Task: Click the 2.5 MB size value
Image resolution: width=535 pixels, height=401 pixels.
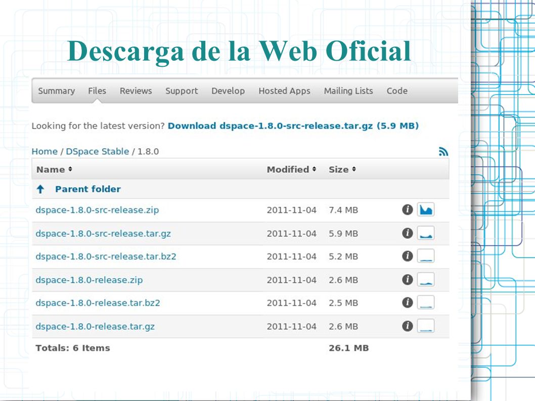Action: [x=343, y=303]
